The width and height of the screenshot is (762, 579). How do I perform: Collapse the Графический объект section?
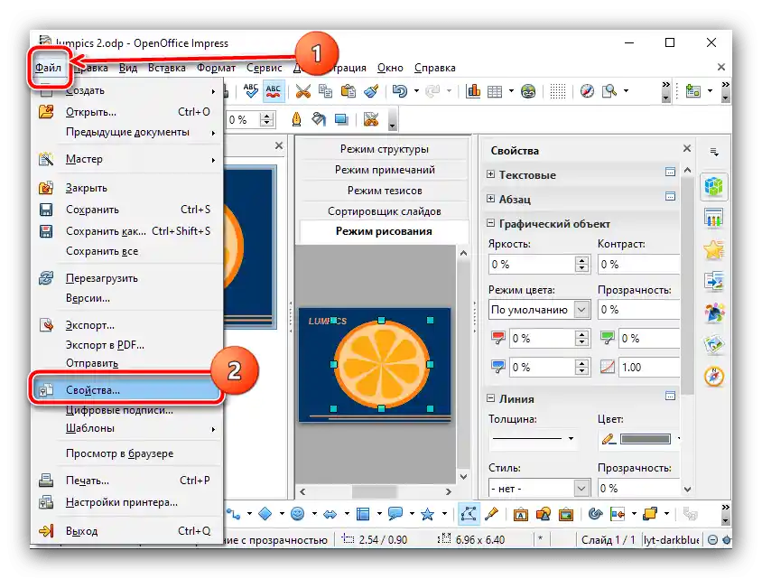[x=491, y=223]
